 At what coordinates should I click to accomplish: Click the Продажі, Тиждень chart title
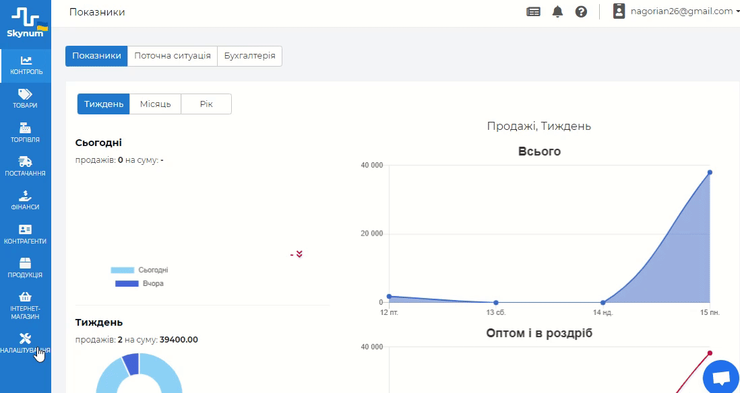click(x=539, y=127)
